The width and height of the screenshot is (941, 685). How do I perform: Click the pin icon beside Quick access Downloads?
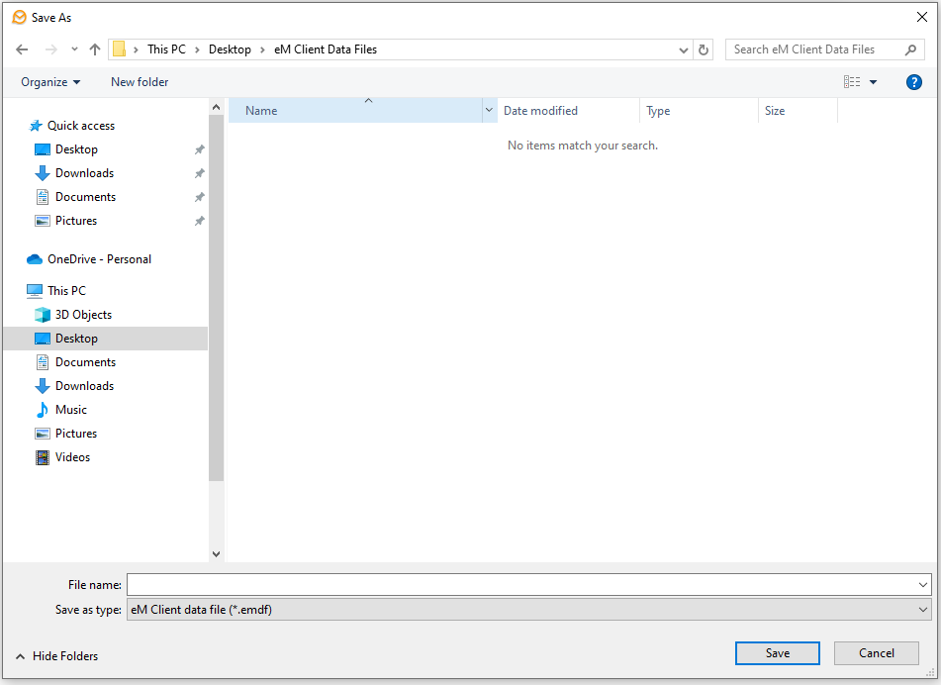pos(199,173)
